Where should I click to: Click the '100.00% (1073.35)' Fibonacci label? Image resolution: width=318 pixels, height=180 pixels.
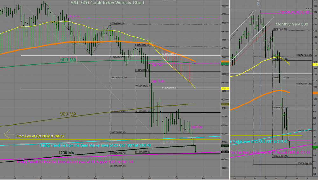[x=143, y=86]
